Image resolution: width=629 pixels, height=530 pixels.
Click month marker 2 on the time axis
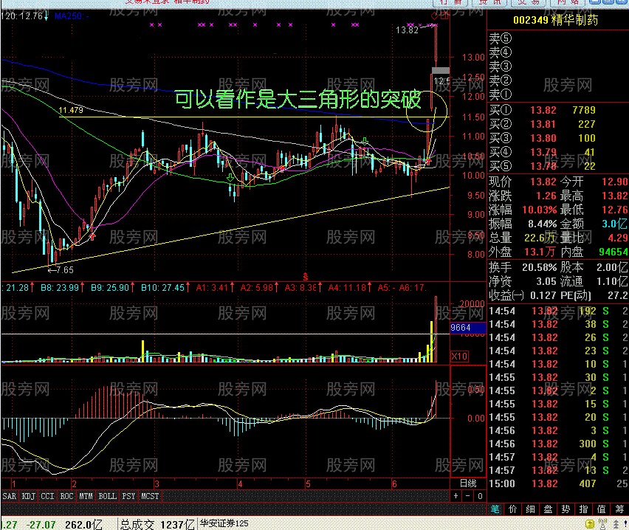click(x=75, y=484)
